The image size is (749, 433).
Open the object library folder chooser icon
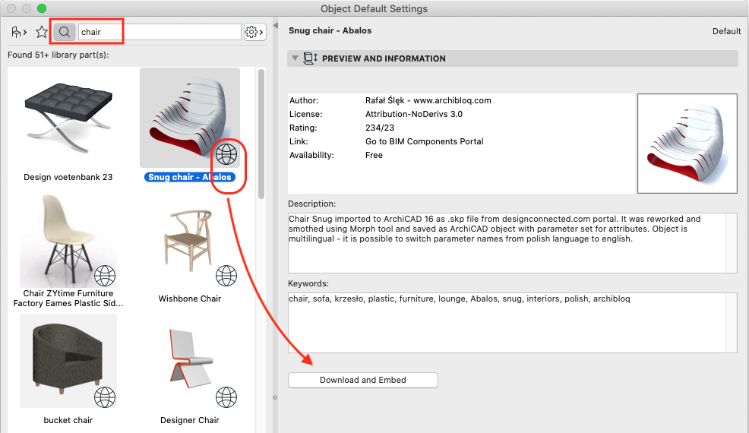19,32
